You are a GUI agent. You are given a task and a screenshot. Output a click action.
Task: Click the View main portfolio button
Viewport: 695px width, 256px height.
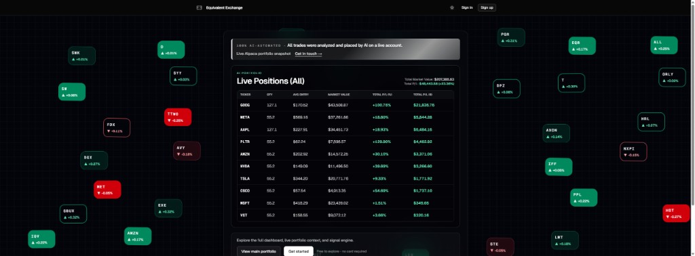point(259,251)
